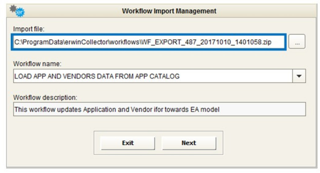320x173 pixels.
Task: Click the erwin app icon in title bar
Action: tap(17, 10)
